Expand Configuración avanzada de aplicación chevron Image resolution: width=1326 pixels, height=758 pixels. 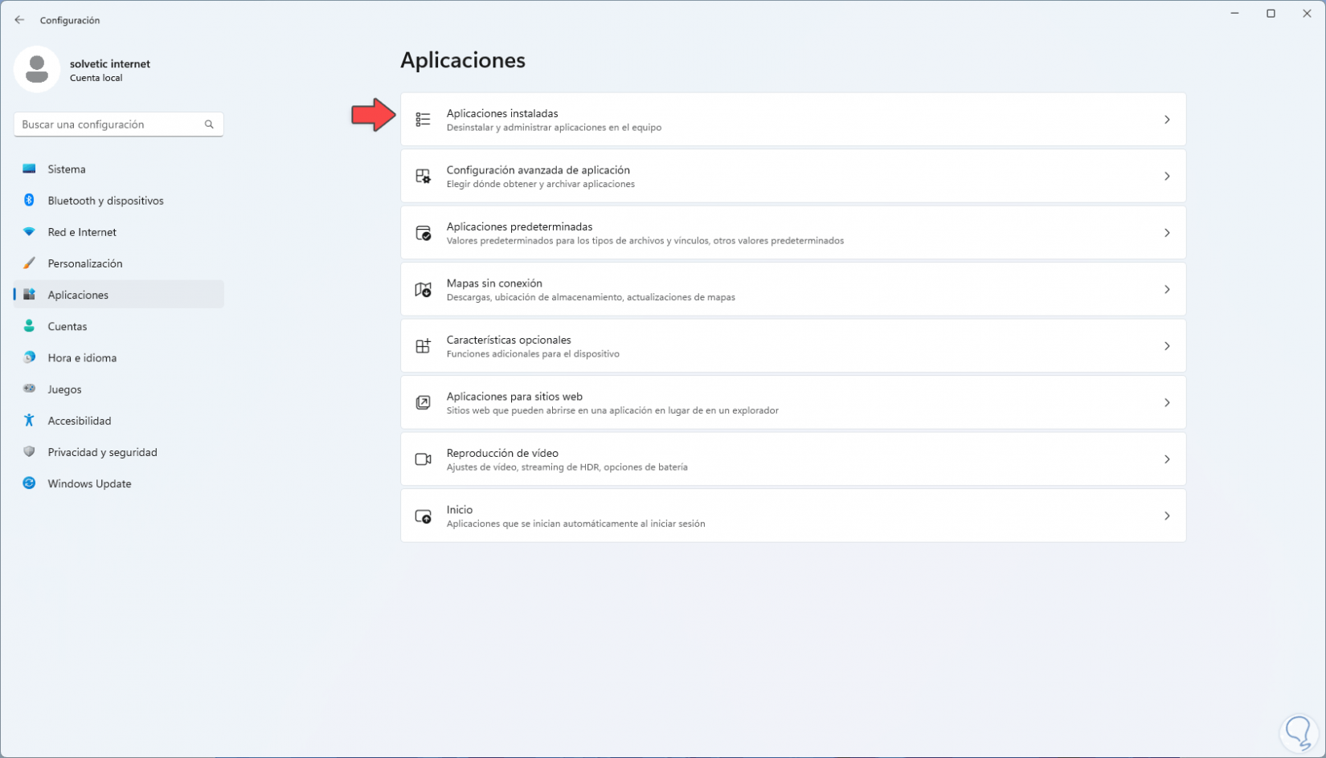click(x=1167, y=177)
